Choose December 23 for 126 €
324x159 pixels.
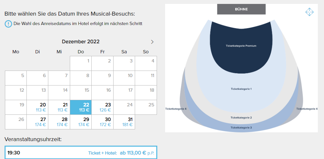click(x=102, y=107)
